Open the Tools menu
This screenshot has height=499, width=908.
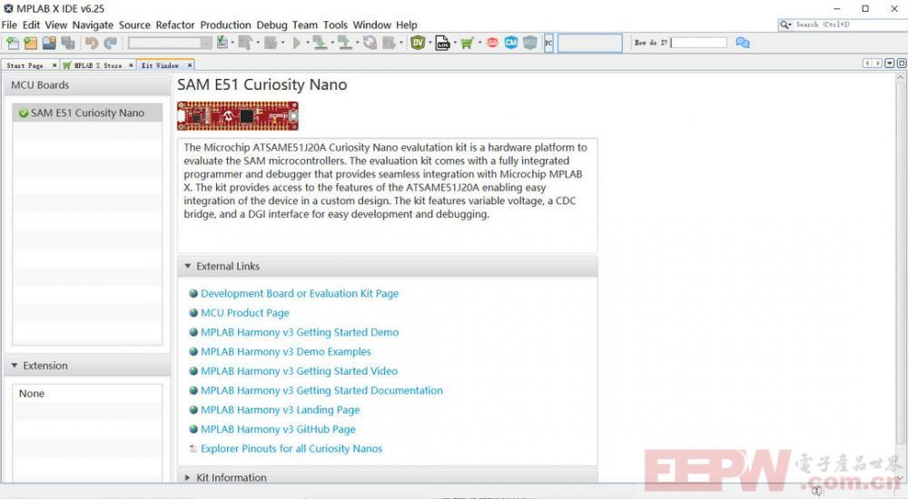(335, 24)
